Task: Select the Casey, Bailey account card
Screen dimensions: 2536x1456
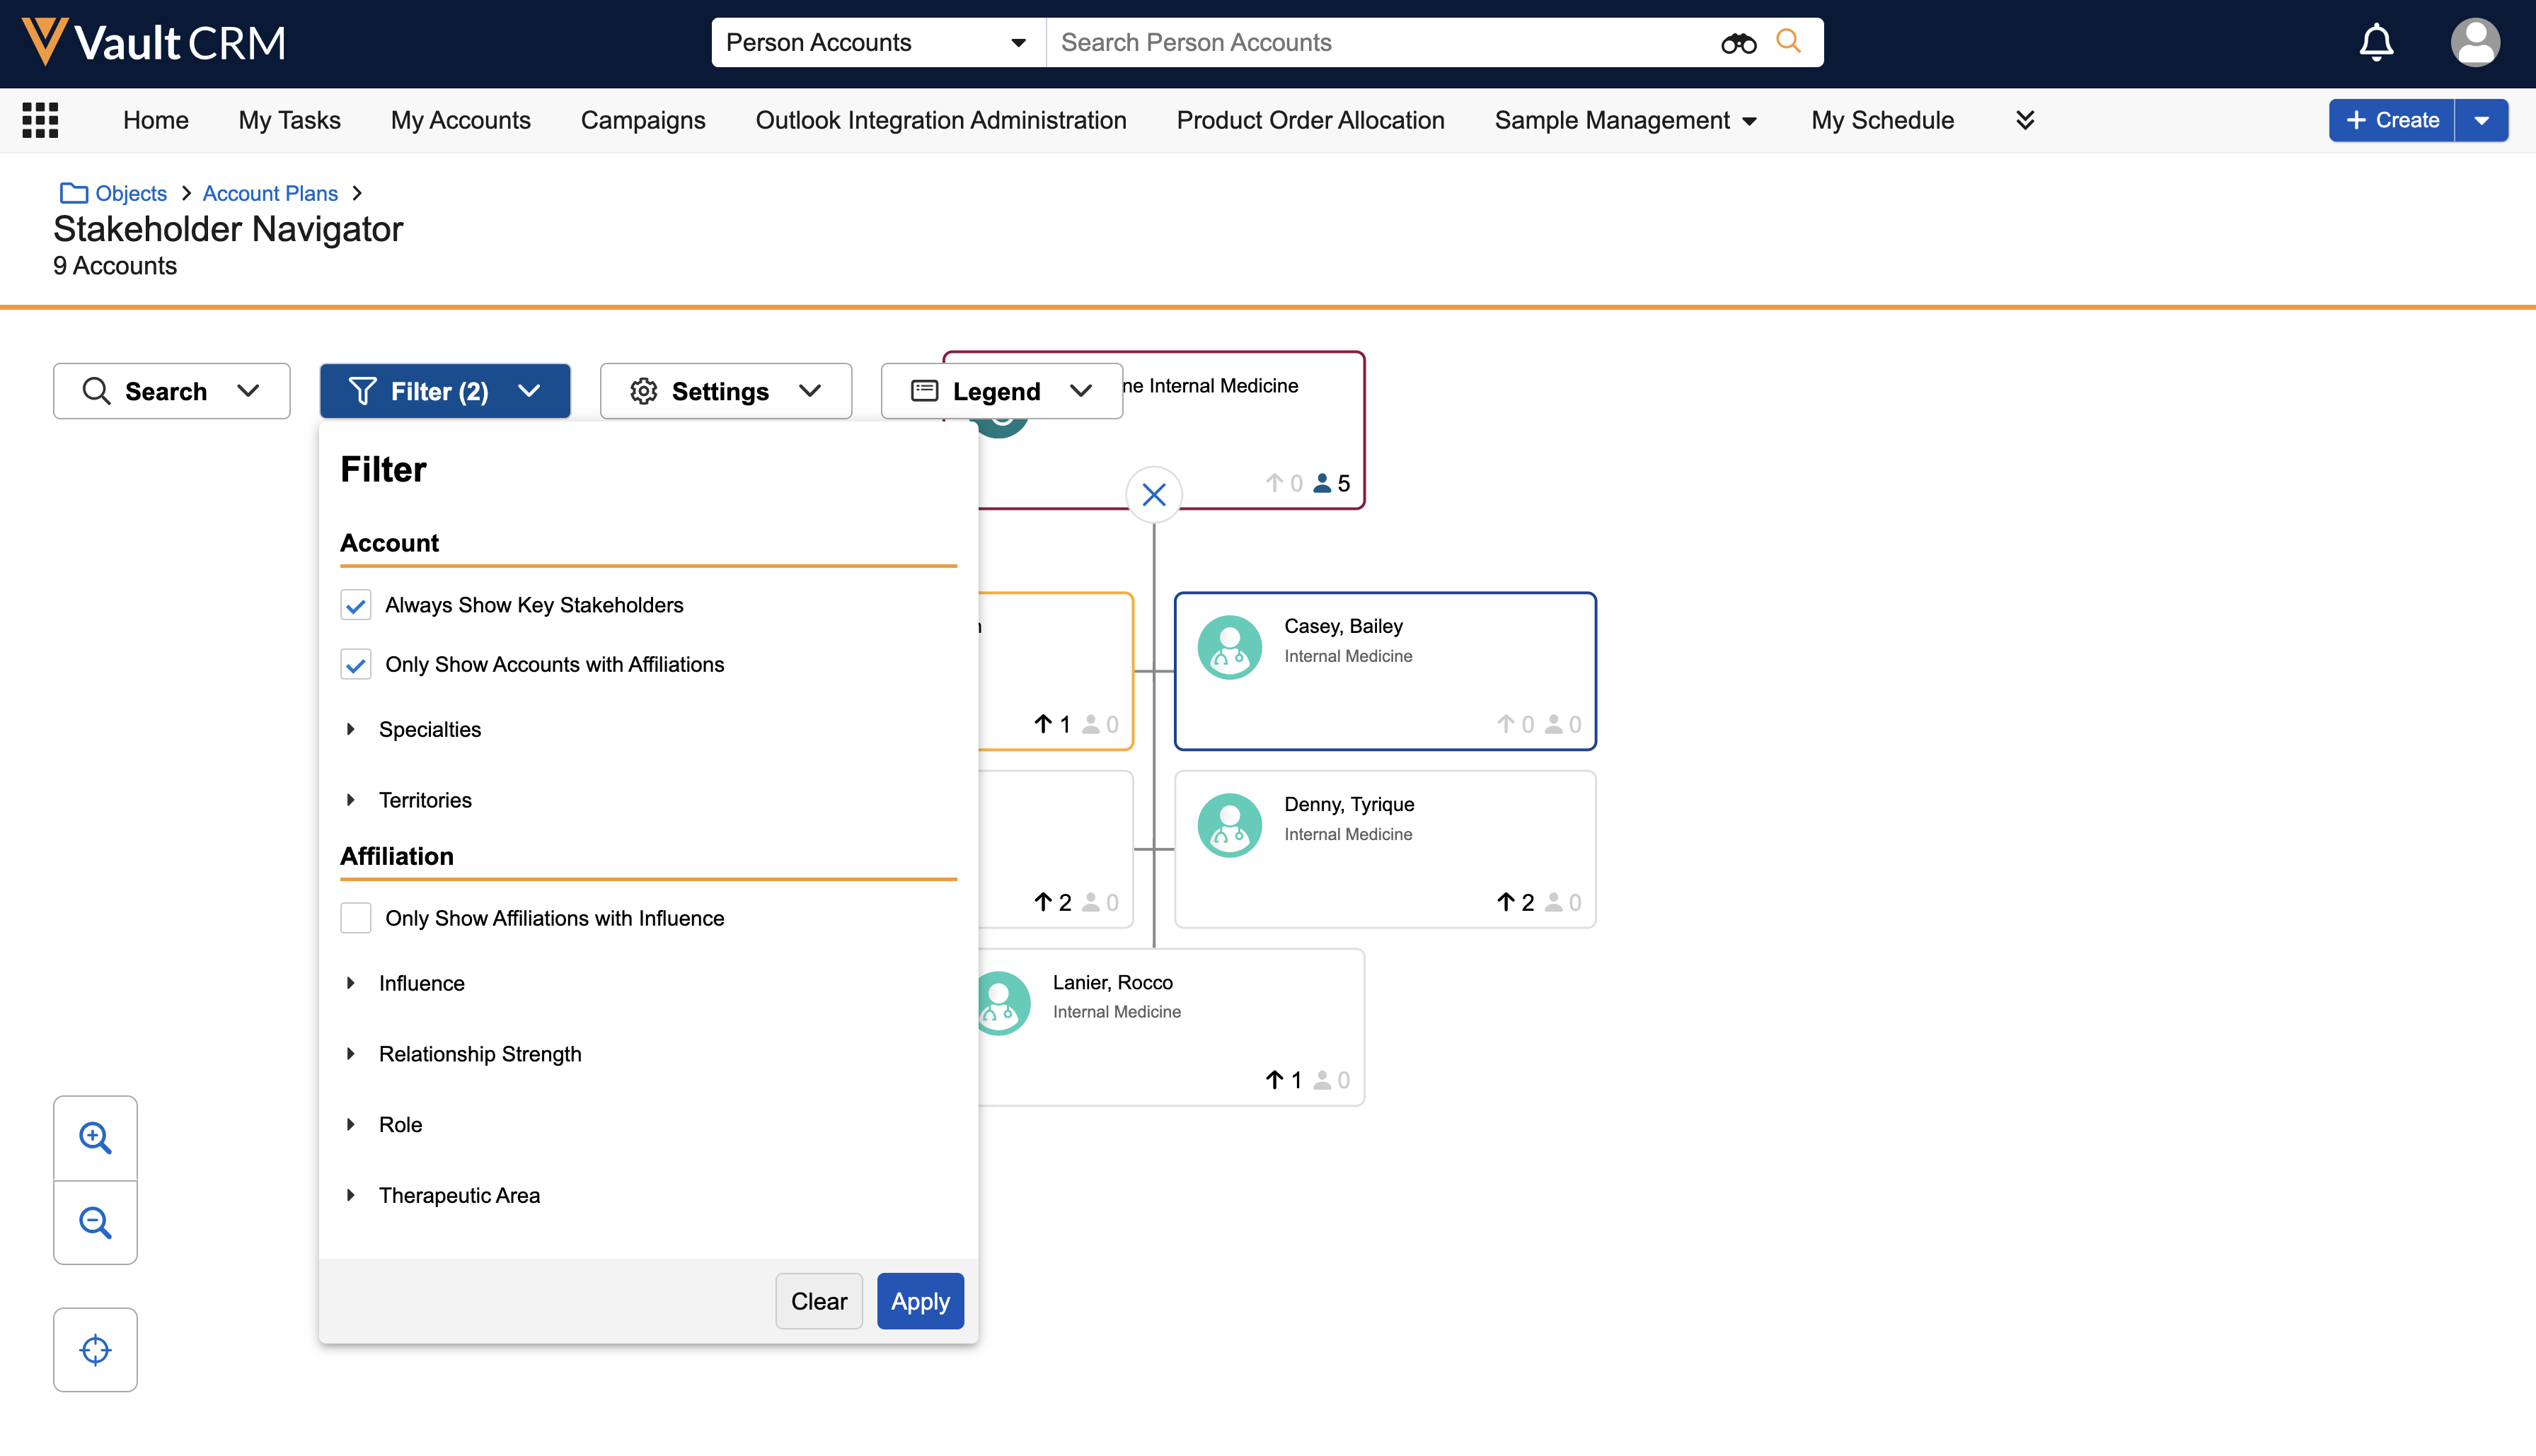Action: (1385, 671)
